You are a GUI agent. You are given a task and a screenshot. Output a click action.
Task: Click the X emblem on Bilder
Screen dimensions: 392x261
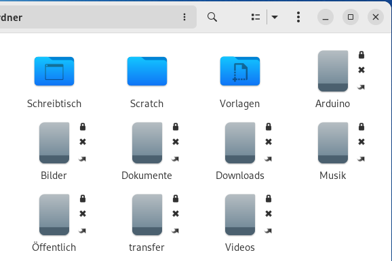pos(83,142)
